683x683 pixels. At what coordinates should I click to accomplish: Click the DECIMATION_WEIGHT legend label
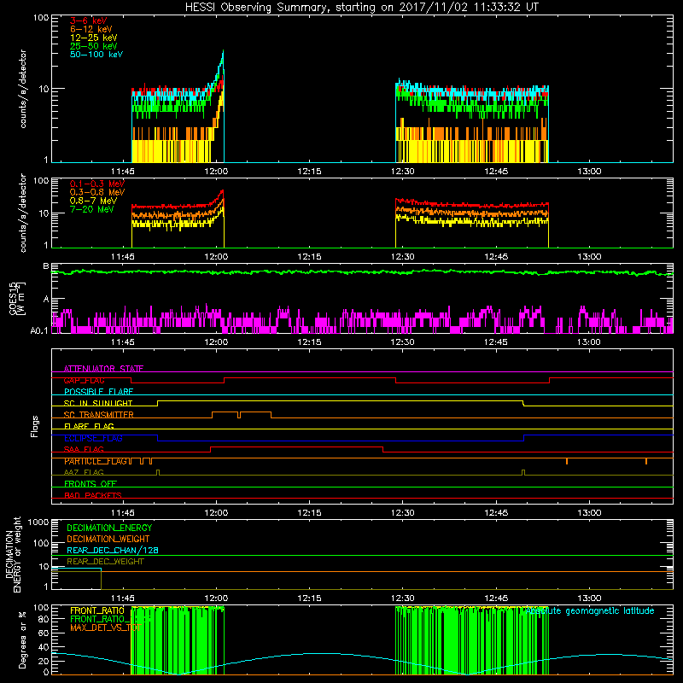tap(108, 539)
